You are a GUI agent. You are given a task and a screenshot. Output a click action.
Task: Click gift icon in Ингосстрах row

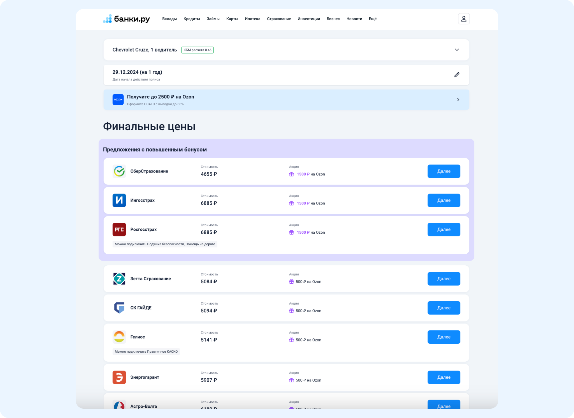291,203
